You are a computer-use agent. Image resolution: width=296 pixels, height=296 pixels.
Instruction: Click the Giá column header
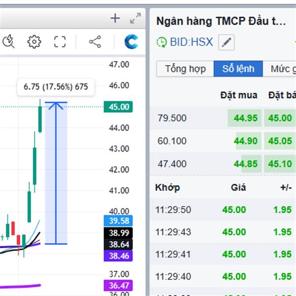coord(238,187)
